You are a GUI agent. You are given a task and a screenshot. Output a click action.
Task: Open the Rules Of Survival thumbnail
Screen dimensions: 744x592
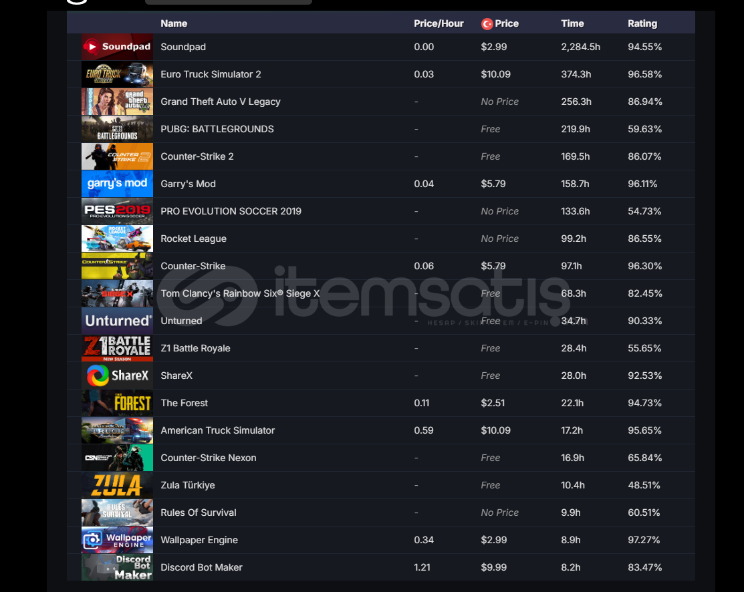point(117,512)
